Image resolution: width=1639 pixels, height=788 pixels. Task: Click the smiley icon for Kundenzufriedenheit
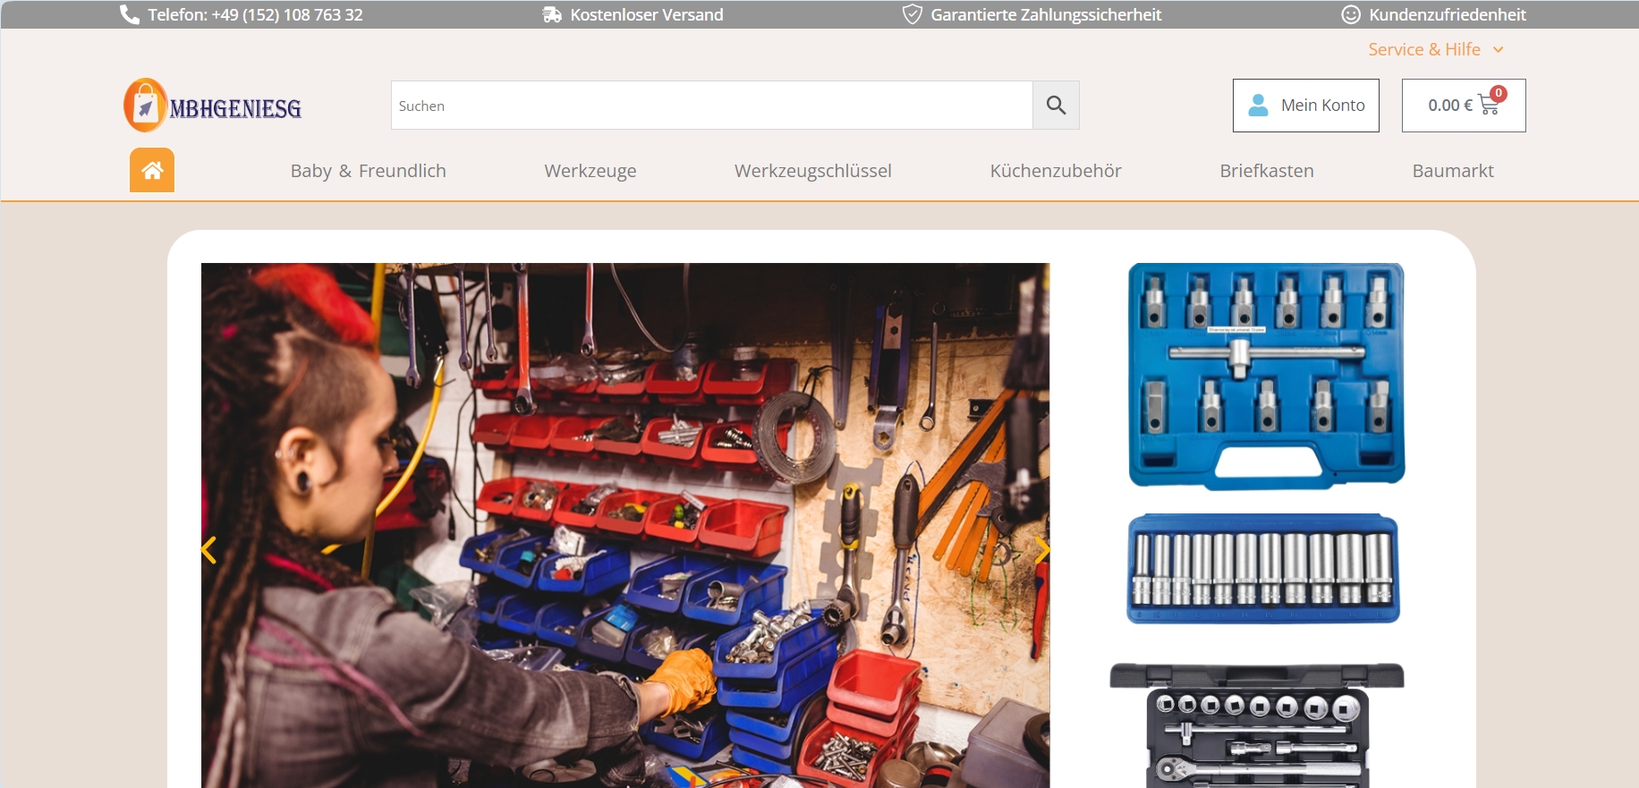tap(1351, 14)
